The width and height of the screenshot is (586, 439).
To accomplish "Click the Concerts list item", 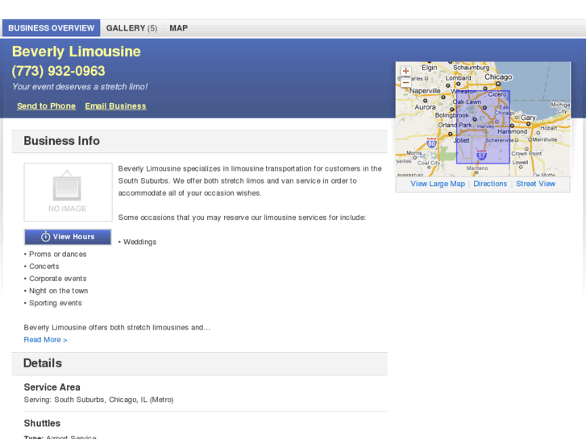I will pyautogui.click(x=41, y=267).
